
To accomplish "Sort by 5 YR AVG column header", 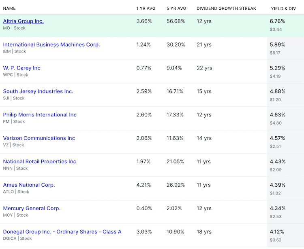I will point(176,8).
